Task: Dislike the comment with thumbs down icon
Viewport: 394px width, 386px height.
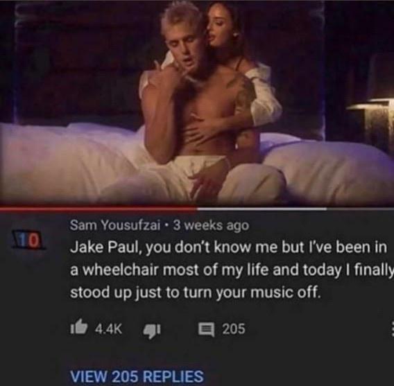Action: [x=151, y=331]
